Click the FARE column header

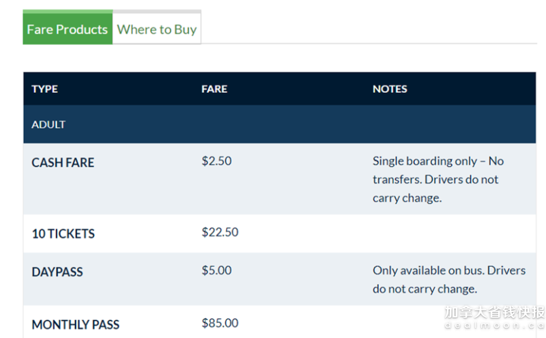(x=214, y=89)
